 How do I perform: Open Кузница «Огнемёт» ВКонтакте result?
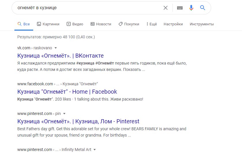pos(61,56)
